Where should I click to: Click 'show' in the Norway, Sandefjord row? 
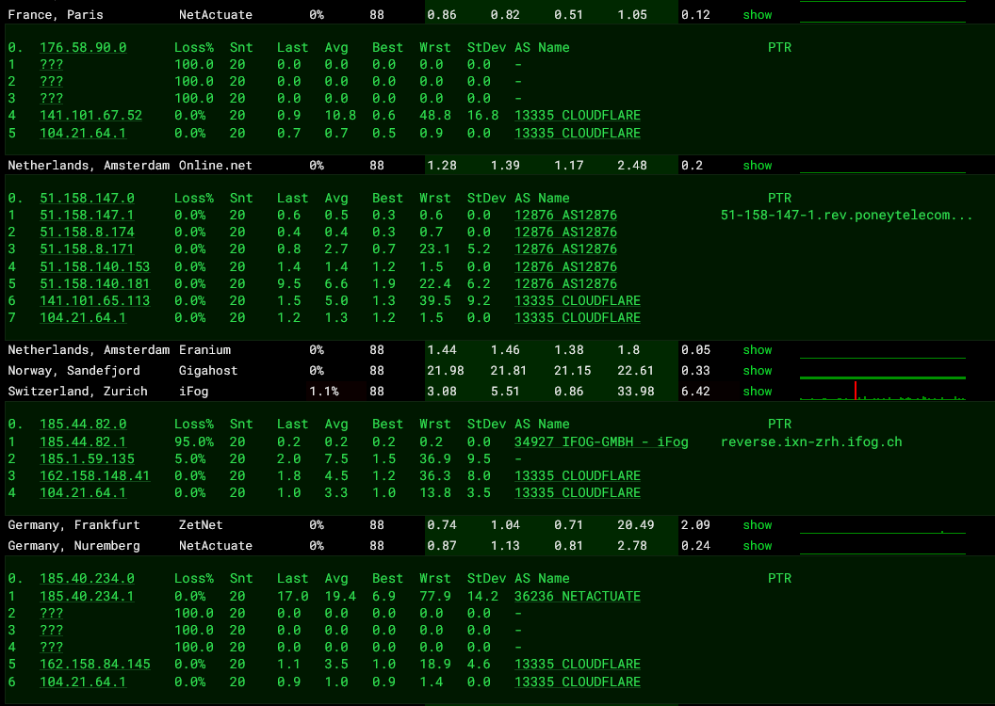coord(757,371)
